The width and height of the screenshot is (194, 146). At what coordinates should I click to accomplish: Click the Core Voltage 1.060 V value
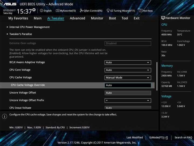tap(181, 45)
